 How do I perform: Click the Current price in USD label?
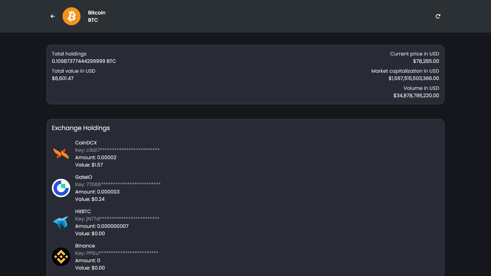(415, 54)
